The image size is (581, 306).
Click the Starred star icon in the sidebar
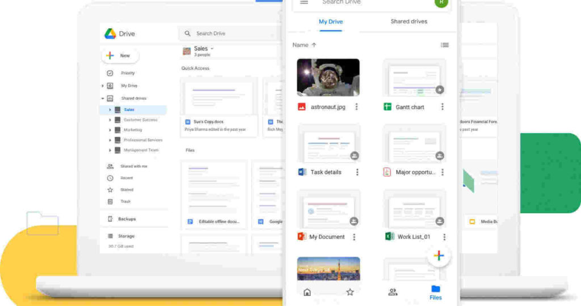click(110, 190)
